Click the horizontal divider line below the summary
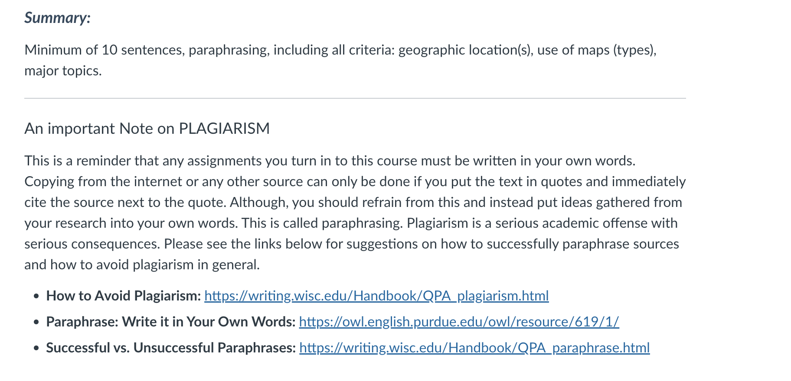Viewport: 791px width, 381px height. 355,98
